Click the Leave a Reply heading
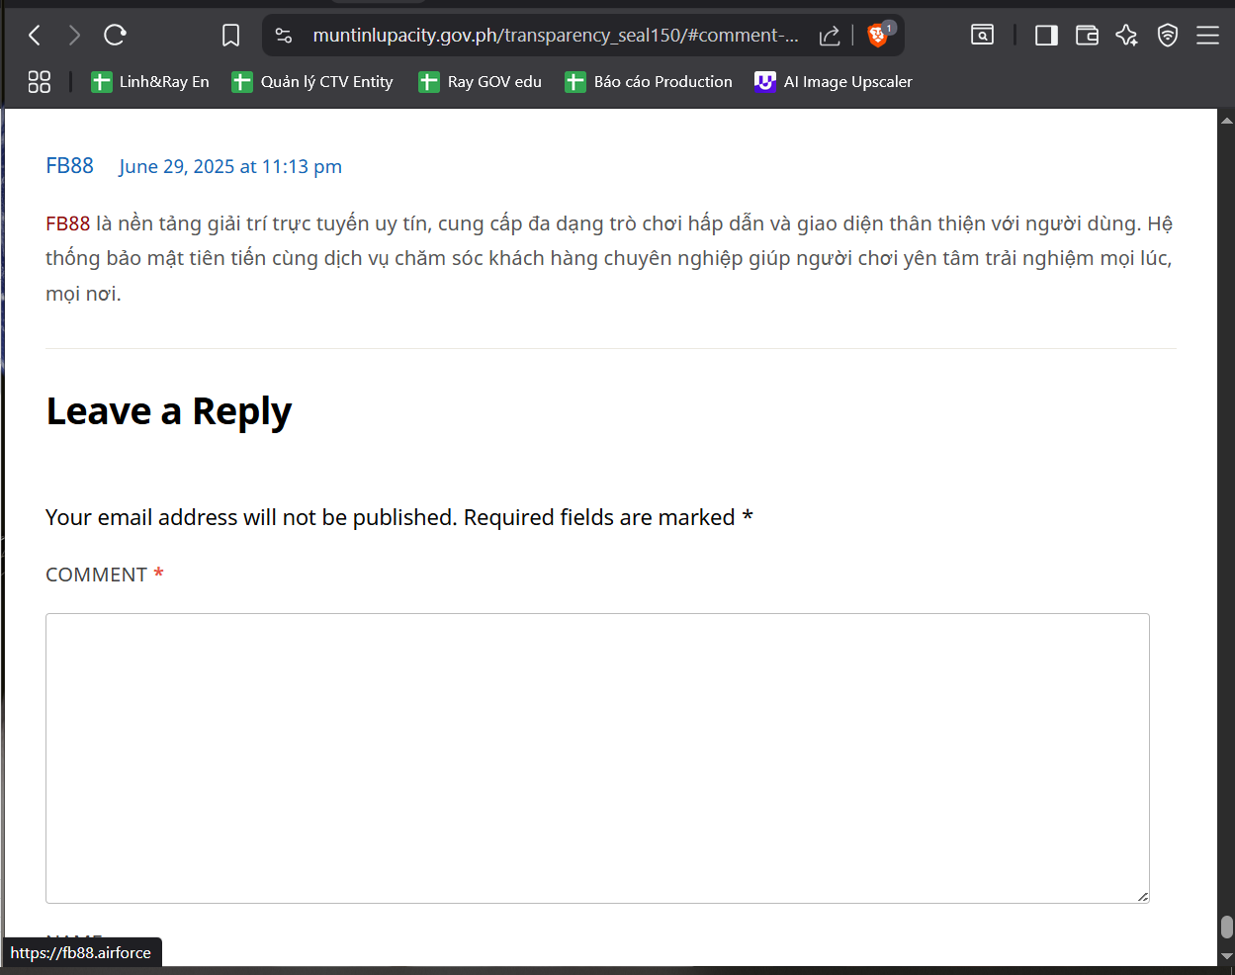This screenshot has height=975, width=1235. (x=169, y=411)
